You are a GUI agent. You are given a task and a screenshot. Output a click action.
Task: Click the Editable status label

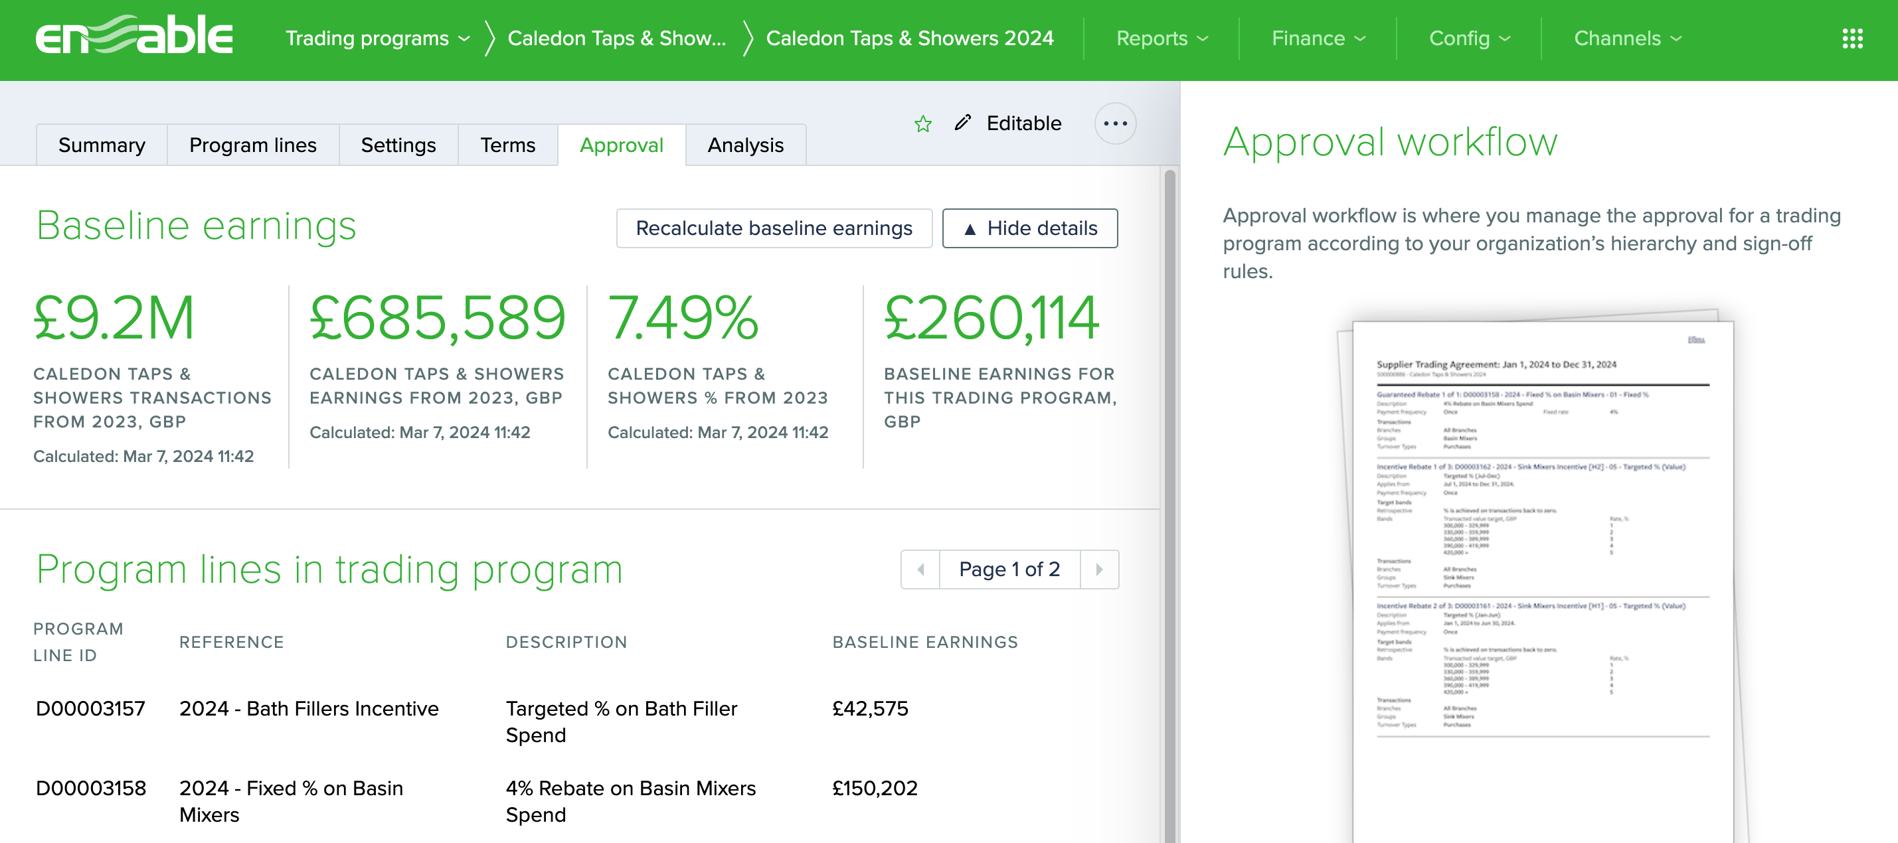1023,123
